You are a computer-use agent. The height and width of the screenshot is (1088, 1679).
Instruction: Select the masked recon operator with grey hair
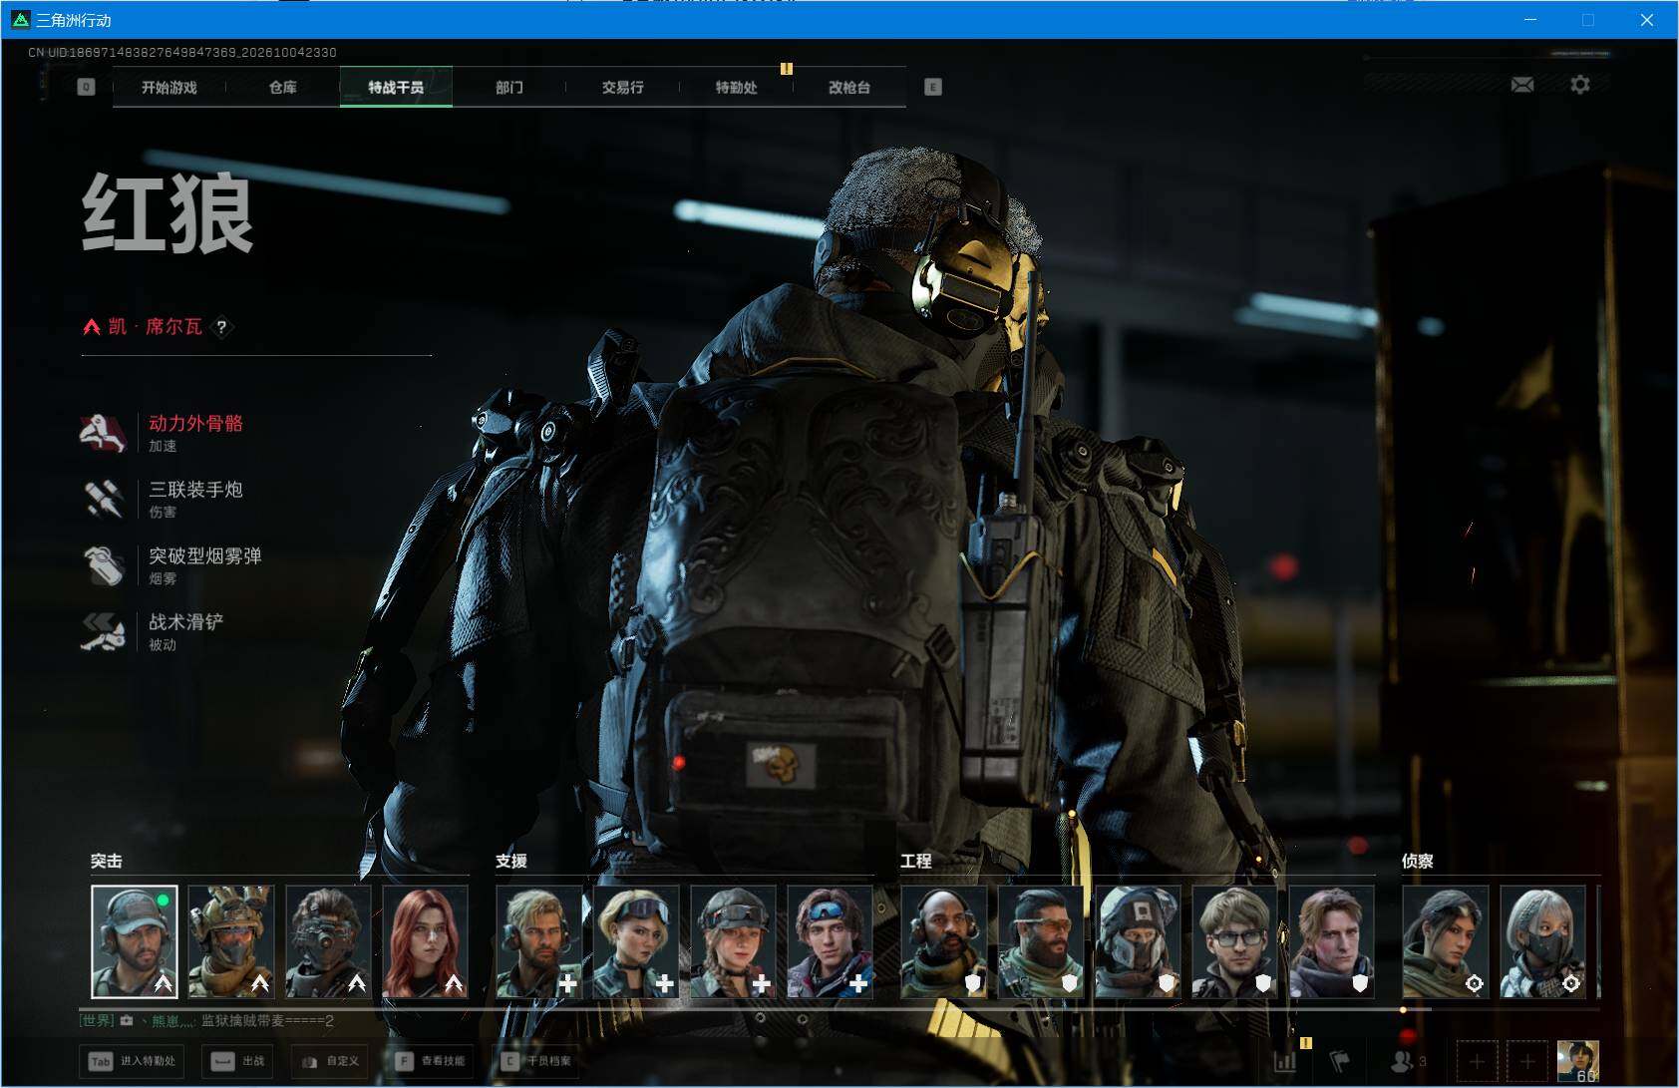coord(1543,941)
